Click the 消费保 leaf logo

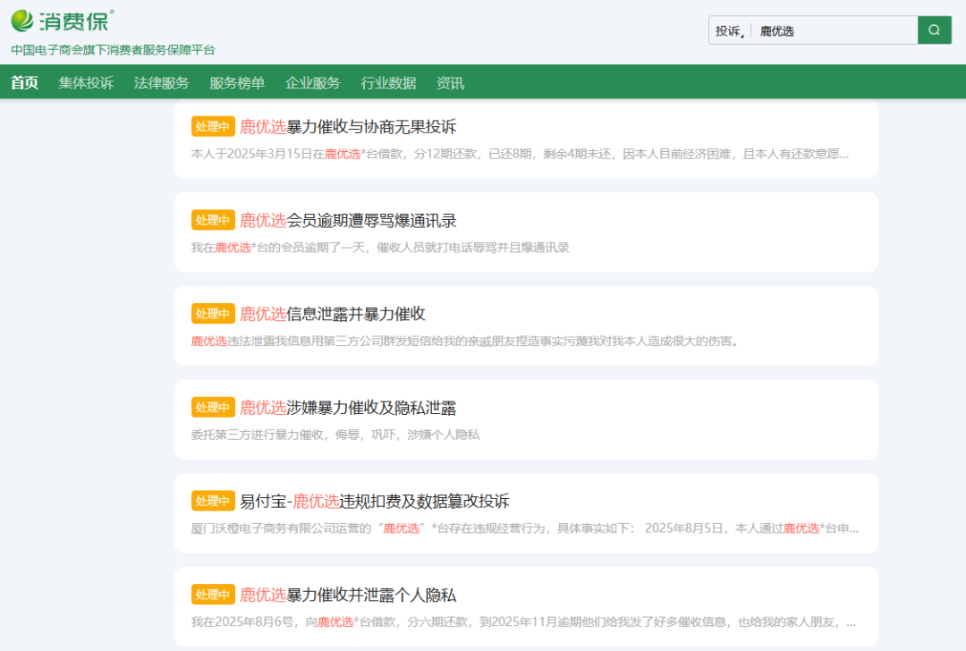[62, 20]
